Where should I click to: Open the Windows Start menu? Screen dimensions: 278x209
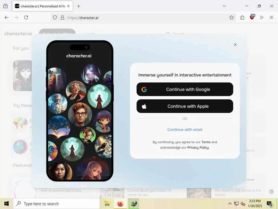pos(7,204)
